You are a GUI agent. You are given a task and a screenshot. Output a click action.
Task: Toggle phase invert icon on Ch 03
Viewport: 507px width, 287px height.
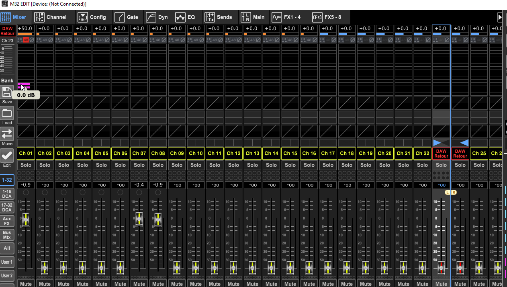[x=70, y=40]
